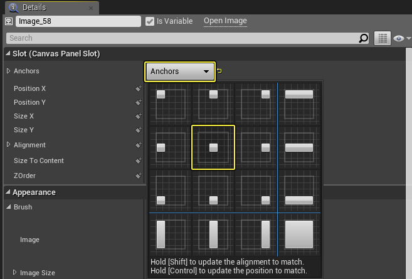Toggle the Is Variable checkbox
412x279 pixels.
[x=150, y=21]
